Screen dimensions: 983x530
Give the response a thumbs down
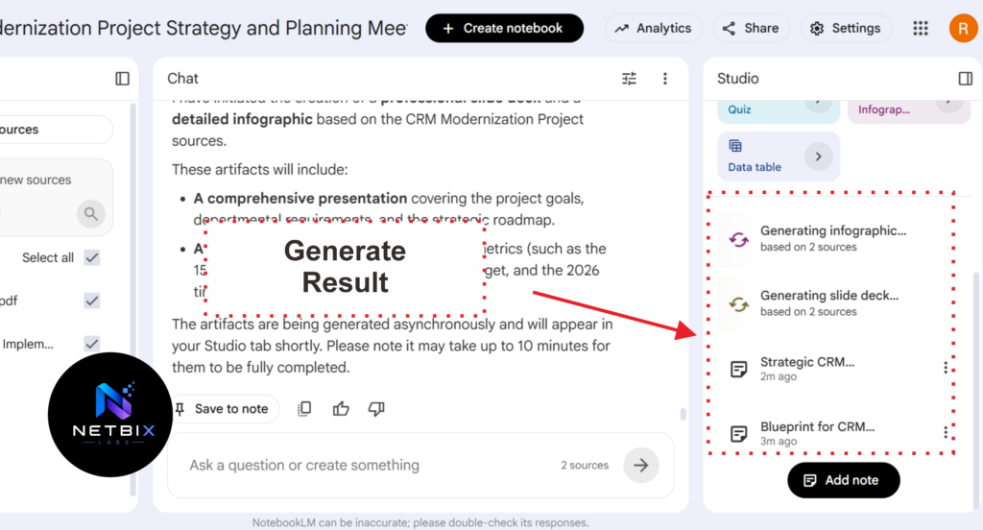coord(376,409)
